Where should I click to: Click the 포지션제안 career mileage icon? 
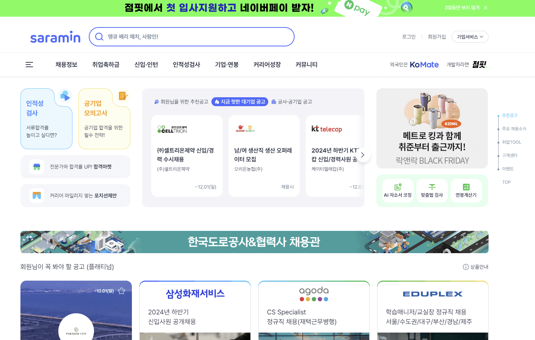36,195
